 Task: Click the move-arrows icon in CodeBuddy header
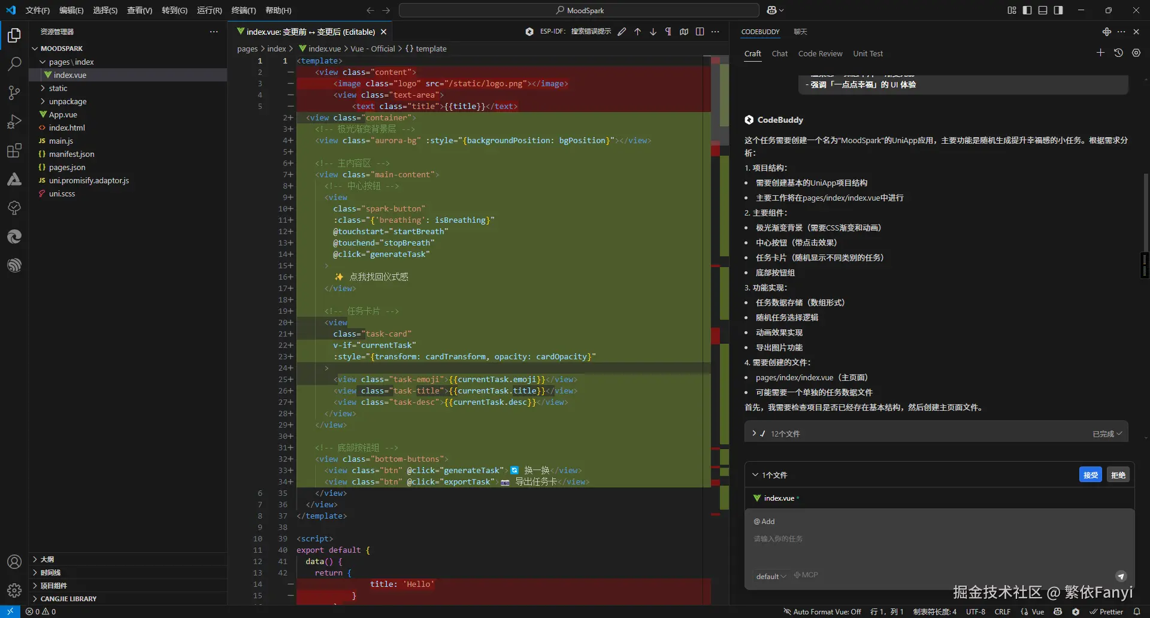1106,32
